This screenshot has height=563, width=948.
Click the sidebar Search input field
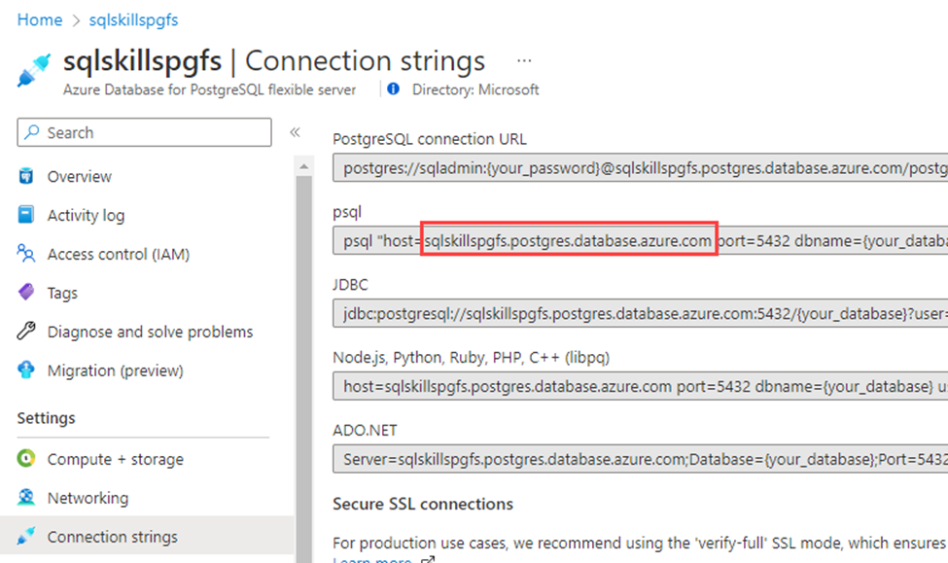[144, 132]
